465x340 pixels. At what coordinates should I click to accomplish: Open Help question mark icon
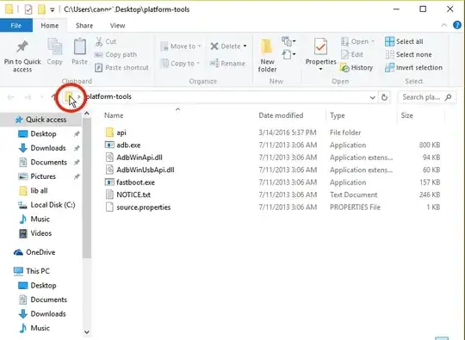(457, 25)
